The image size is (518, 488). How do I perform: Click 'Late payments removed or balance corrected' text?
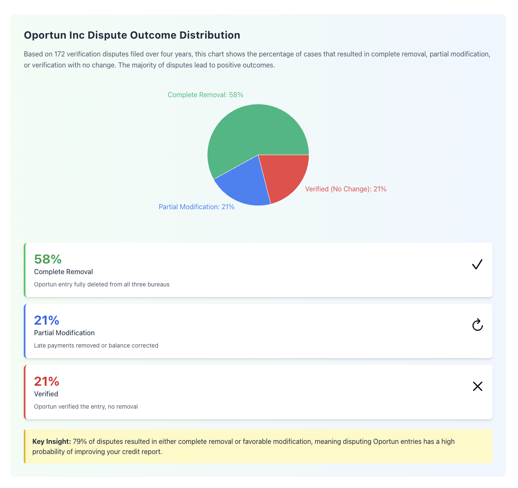(96, 345)
